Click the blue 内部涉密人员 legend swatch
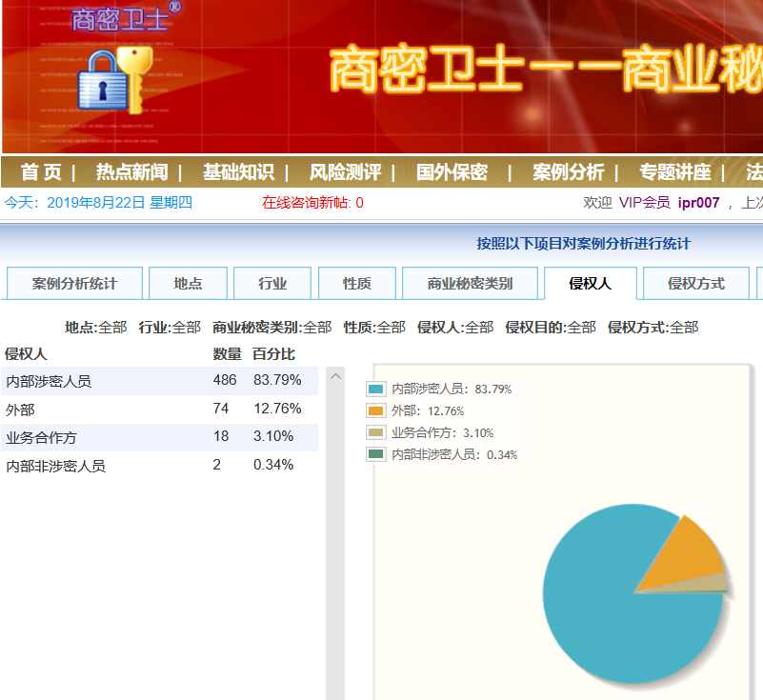Image resolution: width=763 pixels, height=700 pixels. click(375, 389)
